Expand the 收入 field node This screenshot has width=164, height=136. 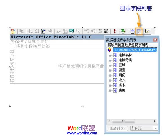click(x=110, y=80)
